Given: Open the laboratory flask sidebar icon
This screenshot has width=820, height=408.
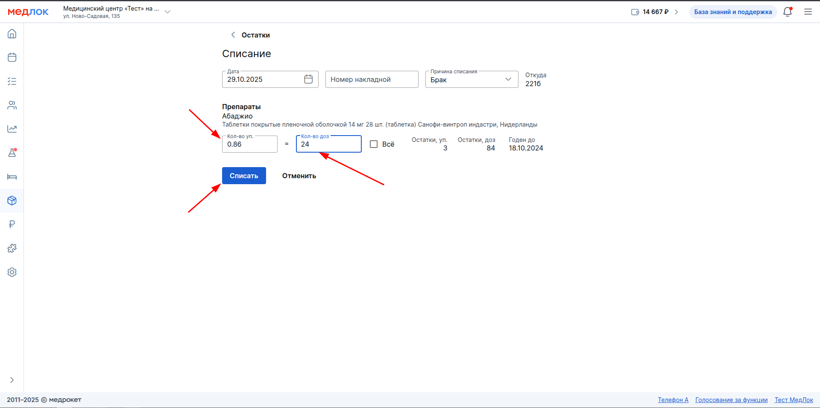Looking at the screenshot, I should (x=12, y=153).
